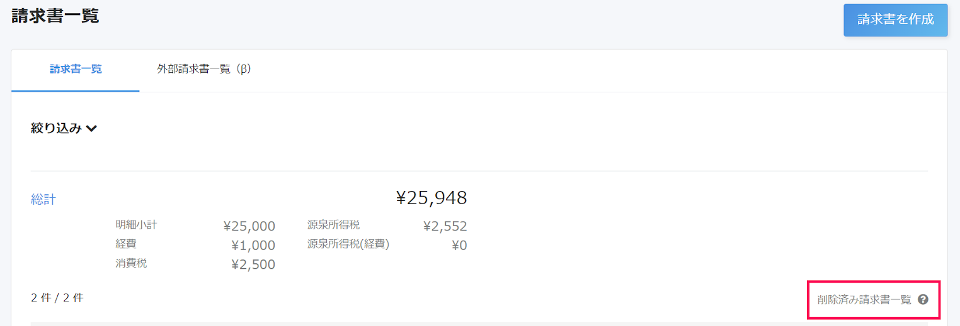Screen dimensions: 960x326
Task: Select the ¥2,500 tax value
Action: [253, 264]
